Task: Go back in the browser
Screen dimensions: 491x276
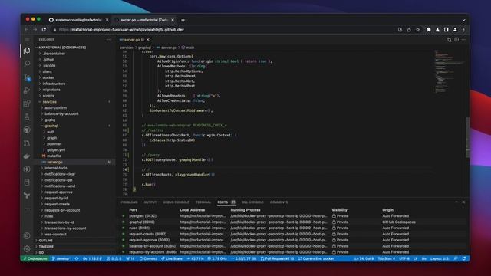Action: 26,30
